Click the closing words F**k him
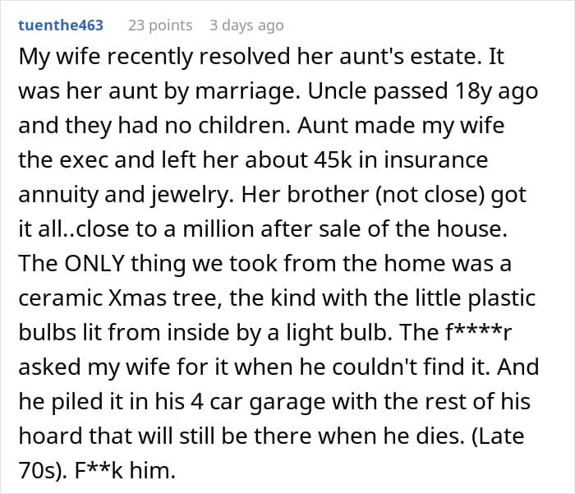 (126, 470)
